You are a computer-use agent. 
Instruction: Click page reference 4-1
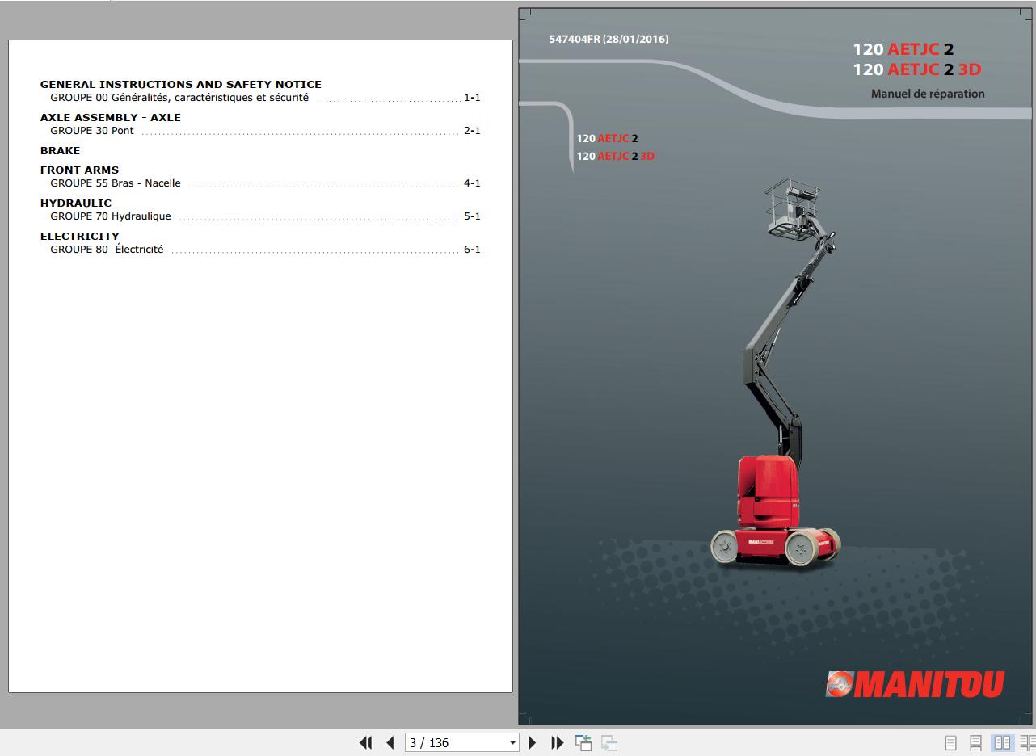(x=472, y=183)
